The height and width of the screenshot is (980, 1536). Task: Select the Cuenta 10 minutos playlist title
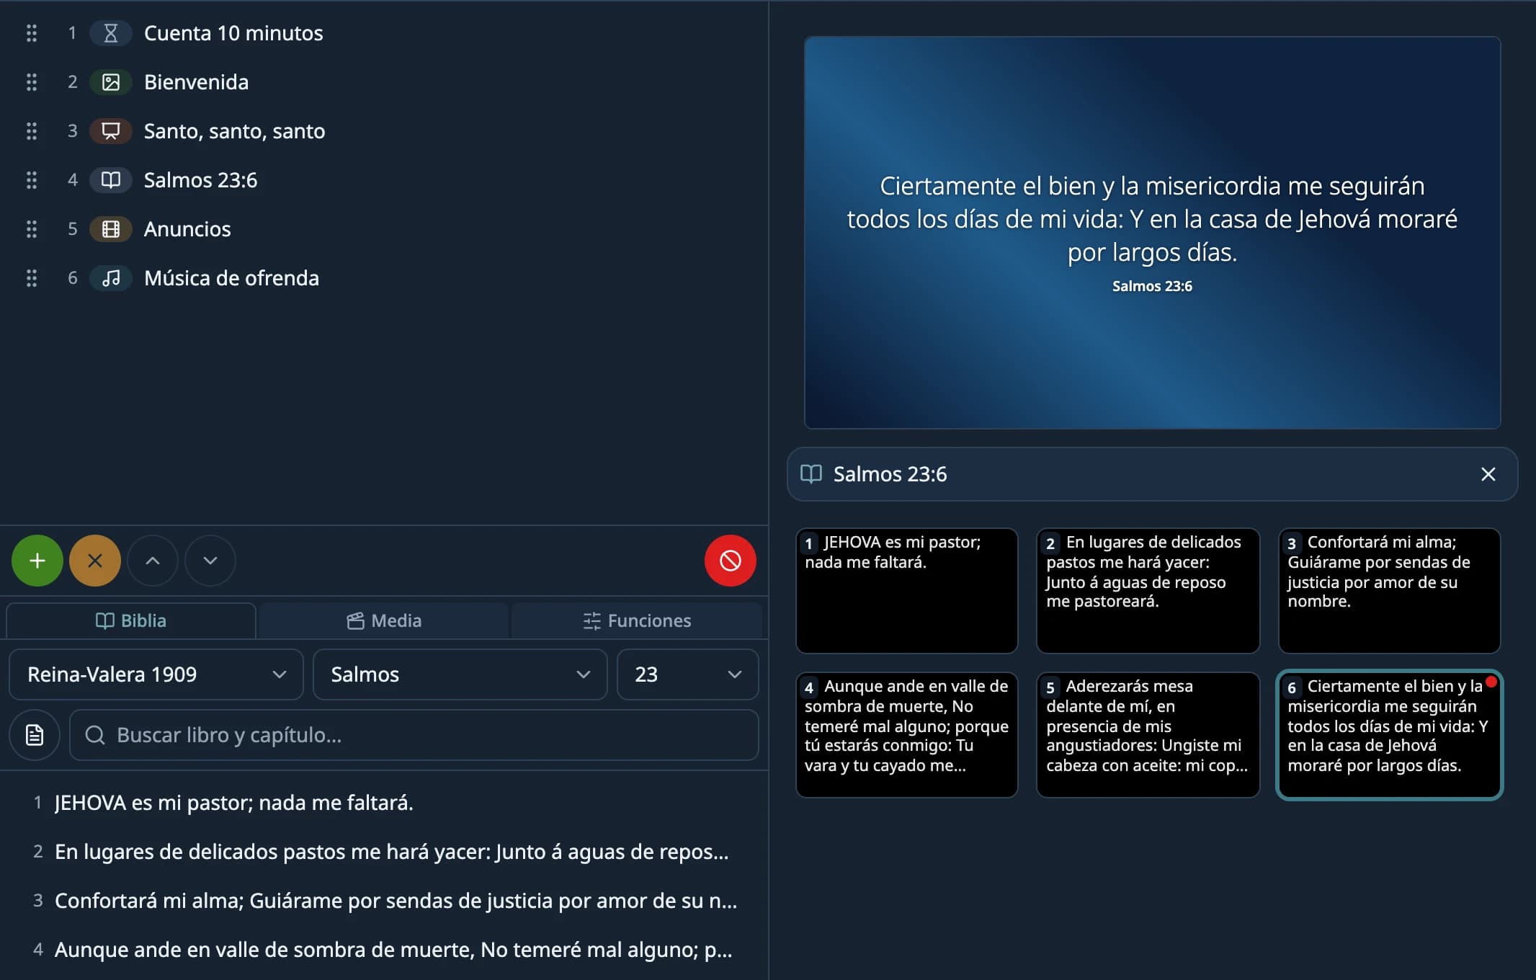pos(233,33)
